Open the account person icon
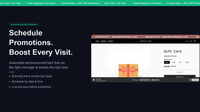 pyautogui.click(x=191, y=41)
